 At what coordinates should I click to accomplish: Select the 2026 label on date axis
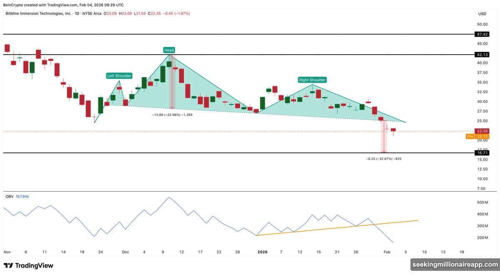tap(262, 252)
